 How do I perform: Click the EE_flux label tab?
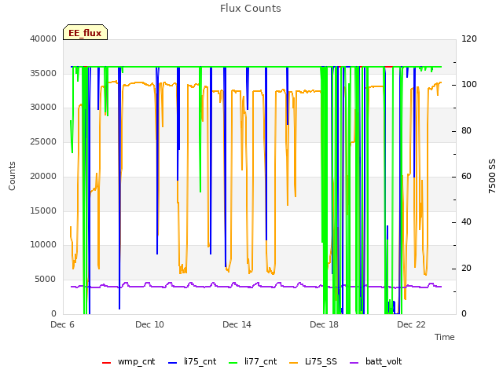point(85,32)
